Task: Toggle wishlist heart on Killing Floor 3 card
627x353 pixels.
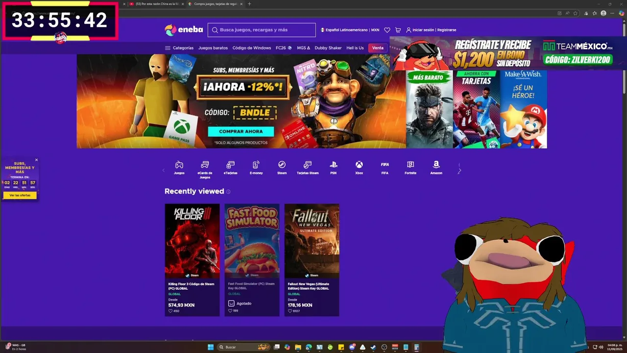Action: 170,311
